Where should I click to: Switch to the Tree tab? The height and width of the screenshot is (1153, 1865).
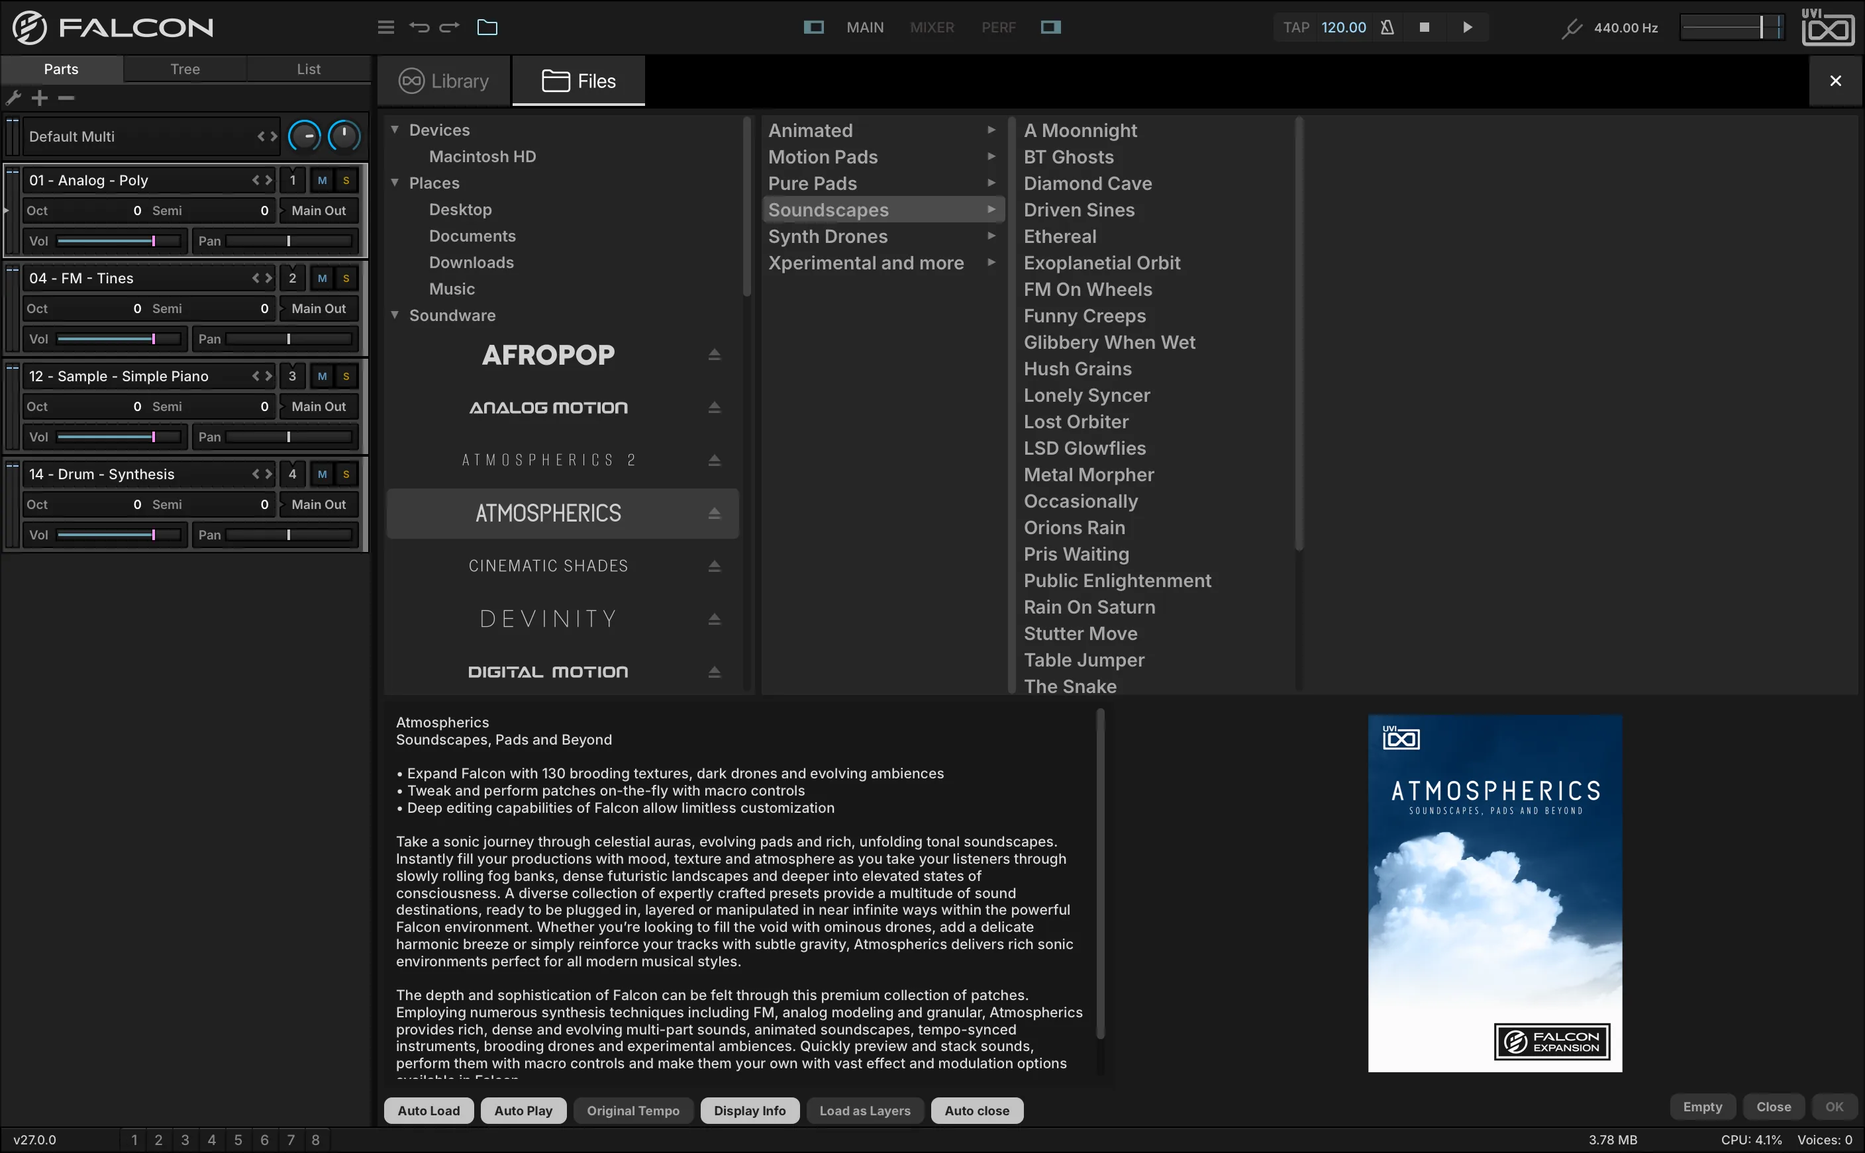[x=185, y=69]
